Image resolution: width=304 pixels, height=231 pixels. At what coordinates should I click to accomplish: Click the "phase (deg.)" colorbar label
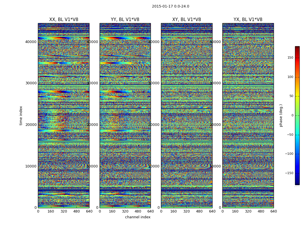pos(281,115)
